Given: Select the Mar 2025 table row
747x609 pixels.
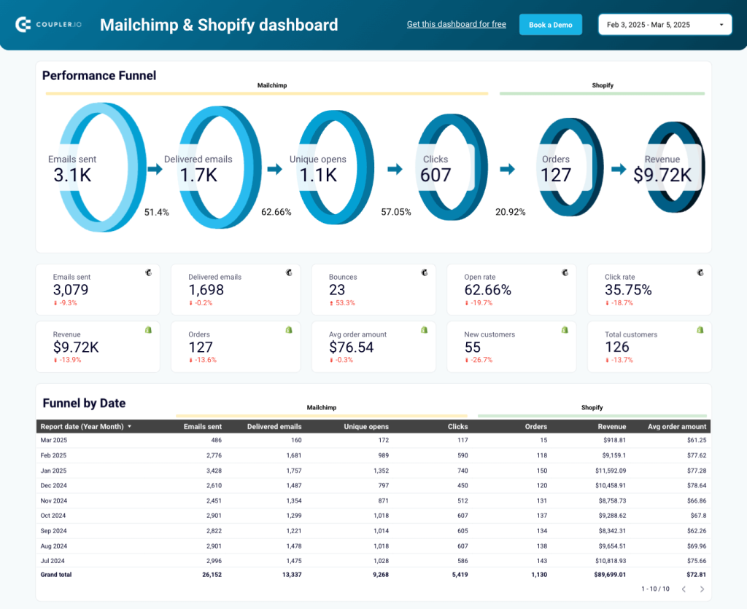Looking at the screenshot, I should [x=373, y=441].
